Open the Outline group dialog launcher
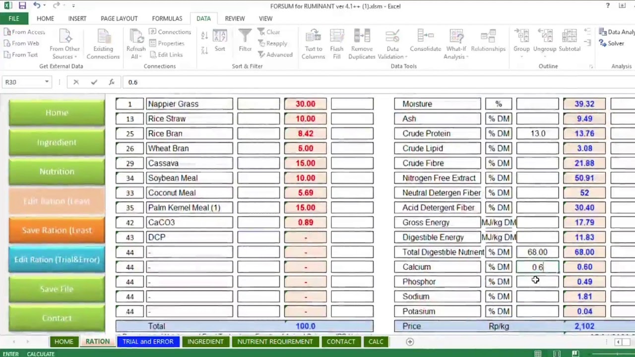The width and height of the screenshot is (635, 357). coord(591,66)
